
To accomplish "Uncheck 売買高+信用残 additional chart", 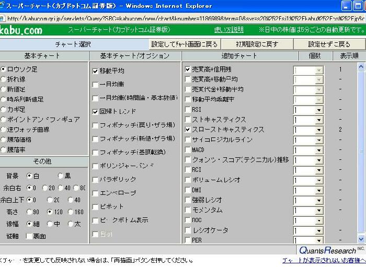I will pos(188,69).
